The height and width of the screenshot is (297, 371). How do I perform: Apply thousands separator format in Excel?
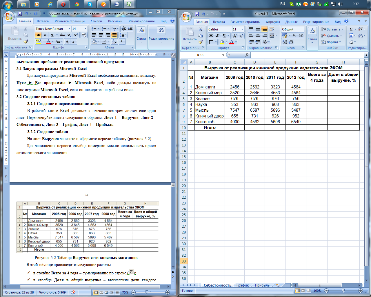(301, 36)
